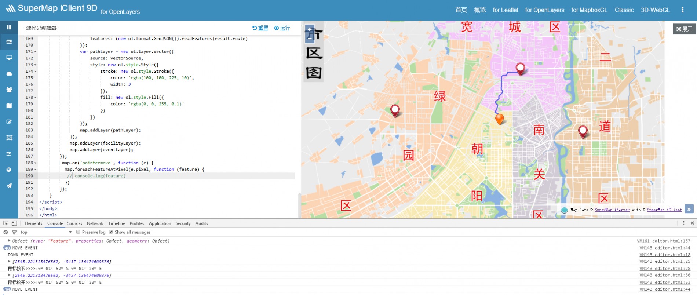Open the Classic menu item
This screenshot has height=295, width=697.
pyautogui.click(x=624, y=10)
